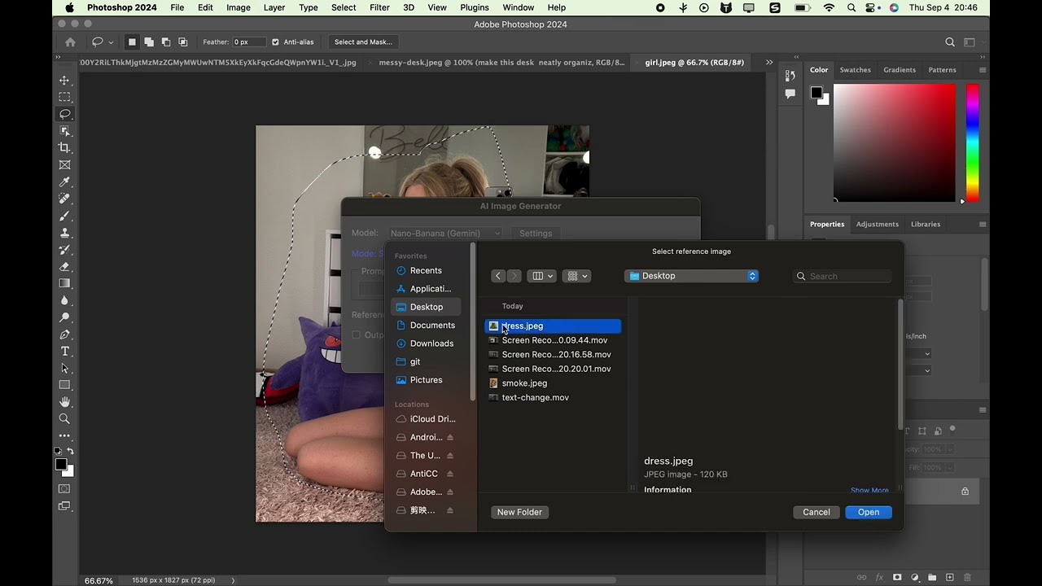The height and width of the screenshot is (586, 1042).
Task: Open the Model dropdown in AI Image Generator
Action: [x=445, y=234]
